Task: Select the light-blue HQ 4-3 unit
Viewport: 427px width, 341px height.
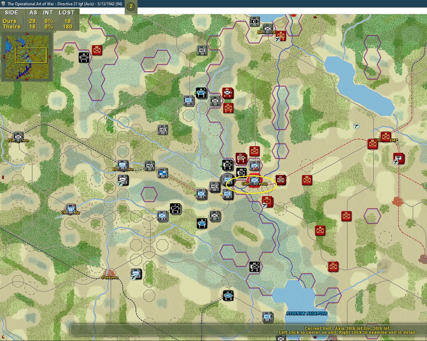Action: 189,100
